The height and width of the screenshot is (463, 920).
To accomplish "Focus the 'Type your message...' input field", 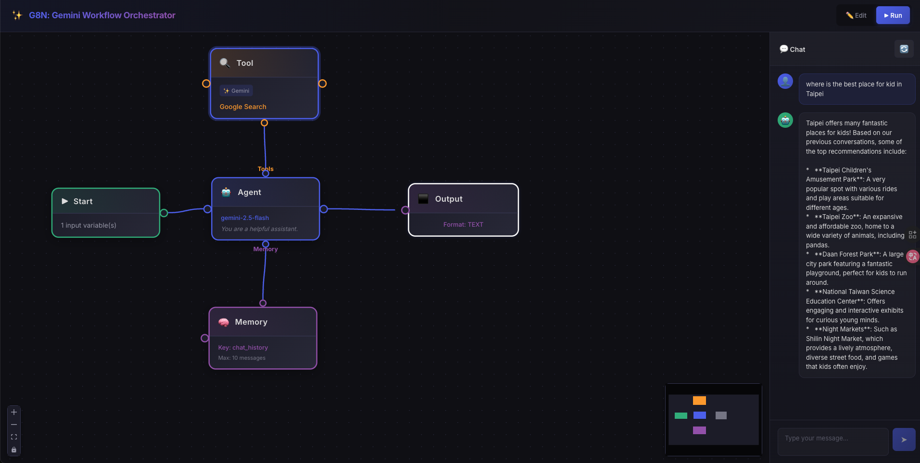I will 833,441.
